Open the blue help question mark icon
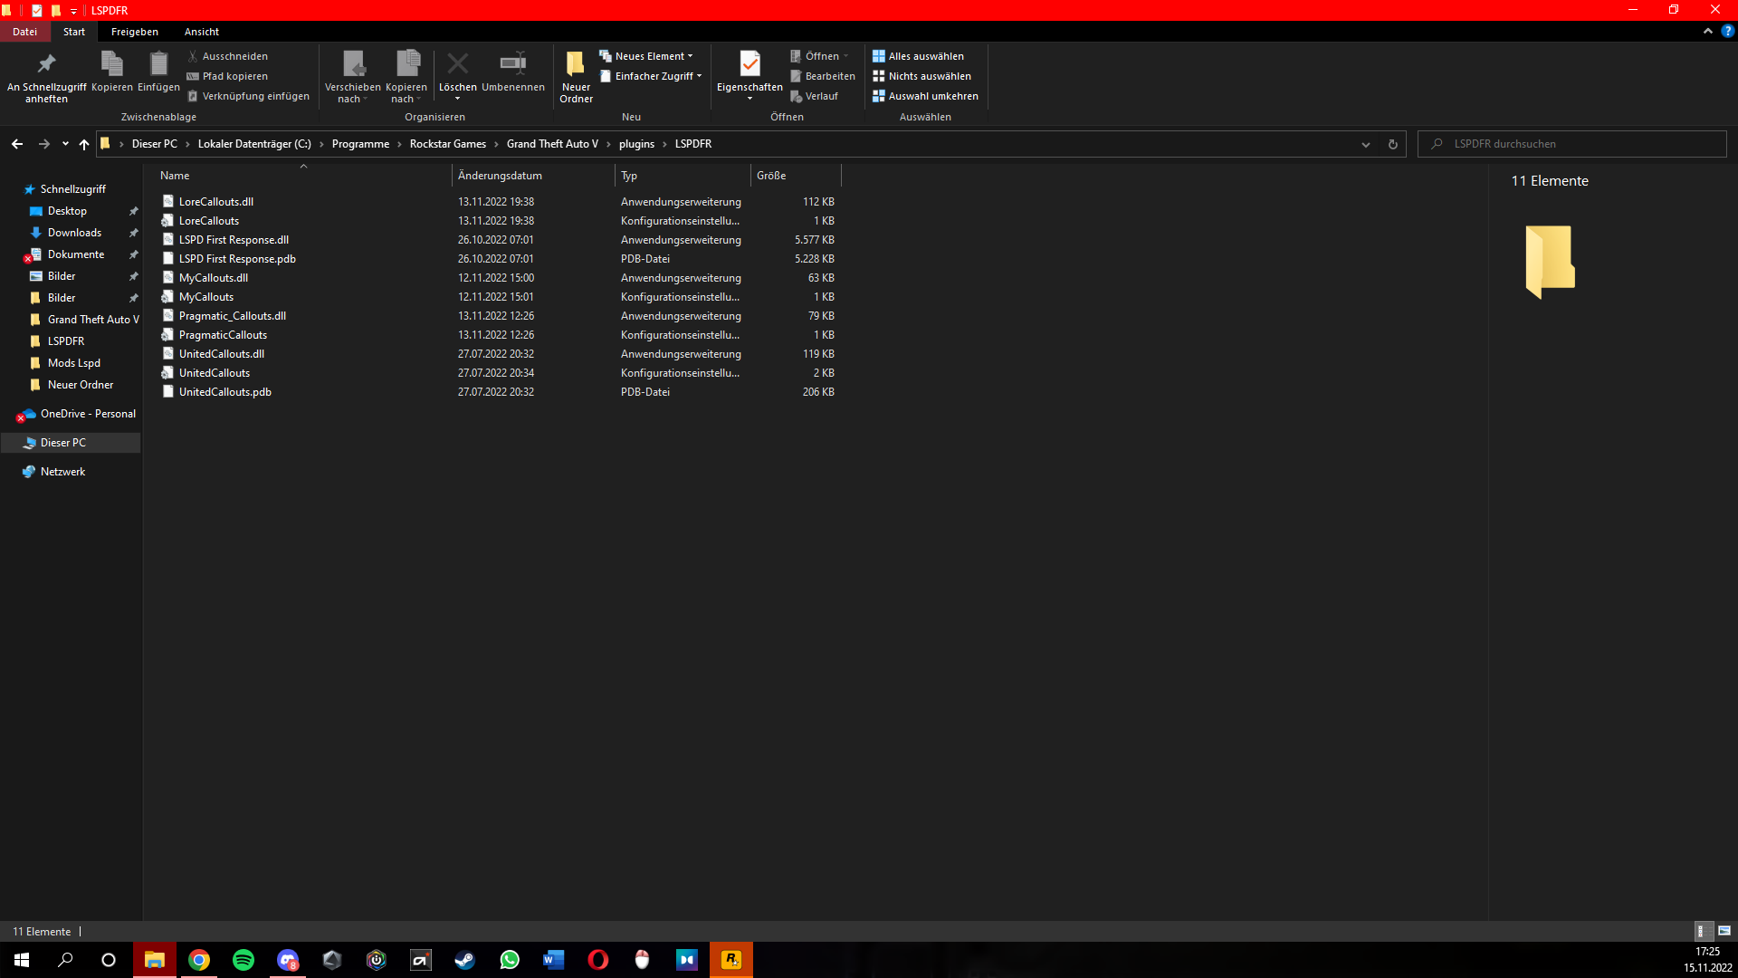The width and height of the screenshot is (1738, 978). click(x=1727, y=31)
